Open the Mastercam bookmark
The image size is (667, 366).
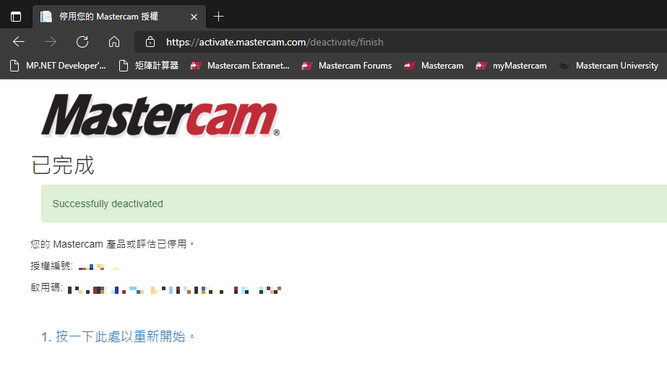coord(434,66)
